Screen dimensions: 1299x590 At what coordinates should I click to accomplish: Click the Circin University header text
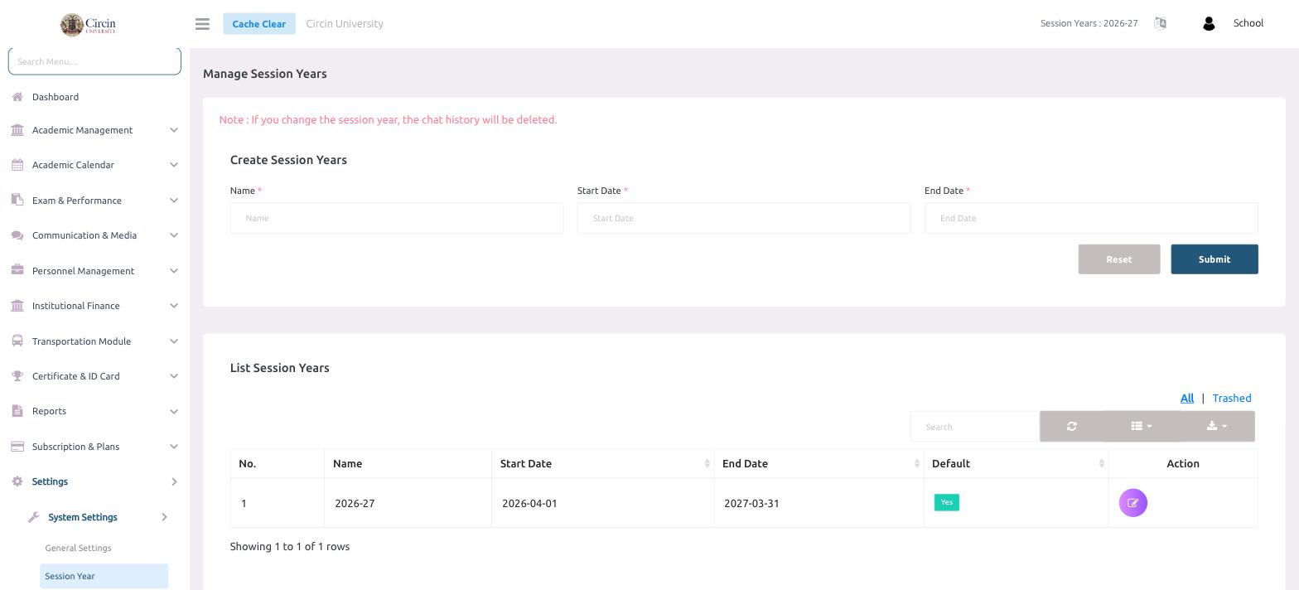point(345,23)
